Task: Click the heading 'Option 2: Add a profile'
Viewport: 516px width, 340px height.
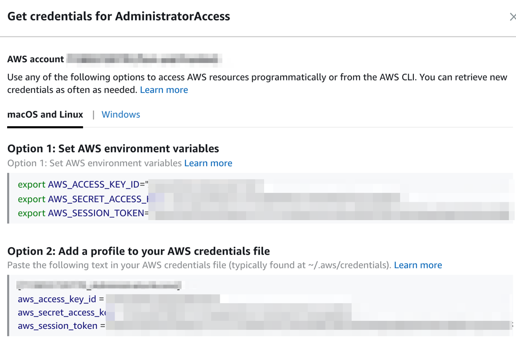Action: pyautogui.click(x=139, y=251)
